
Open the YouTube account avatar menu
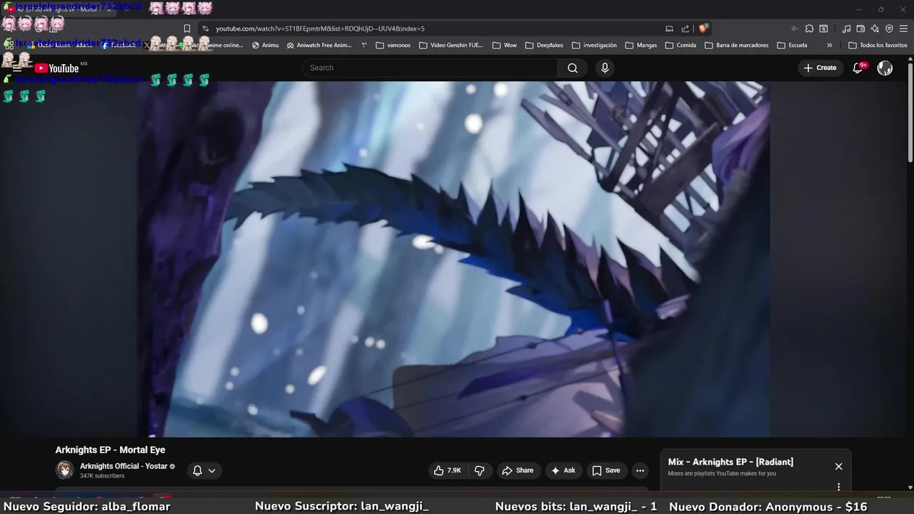(885, 68)
